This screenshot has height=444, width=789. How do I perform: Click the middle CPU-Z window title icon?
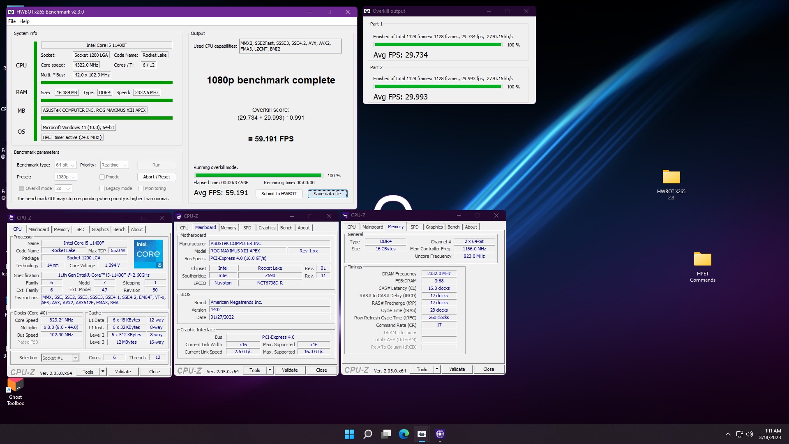(x=178, y=216)
